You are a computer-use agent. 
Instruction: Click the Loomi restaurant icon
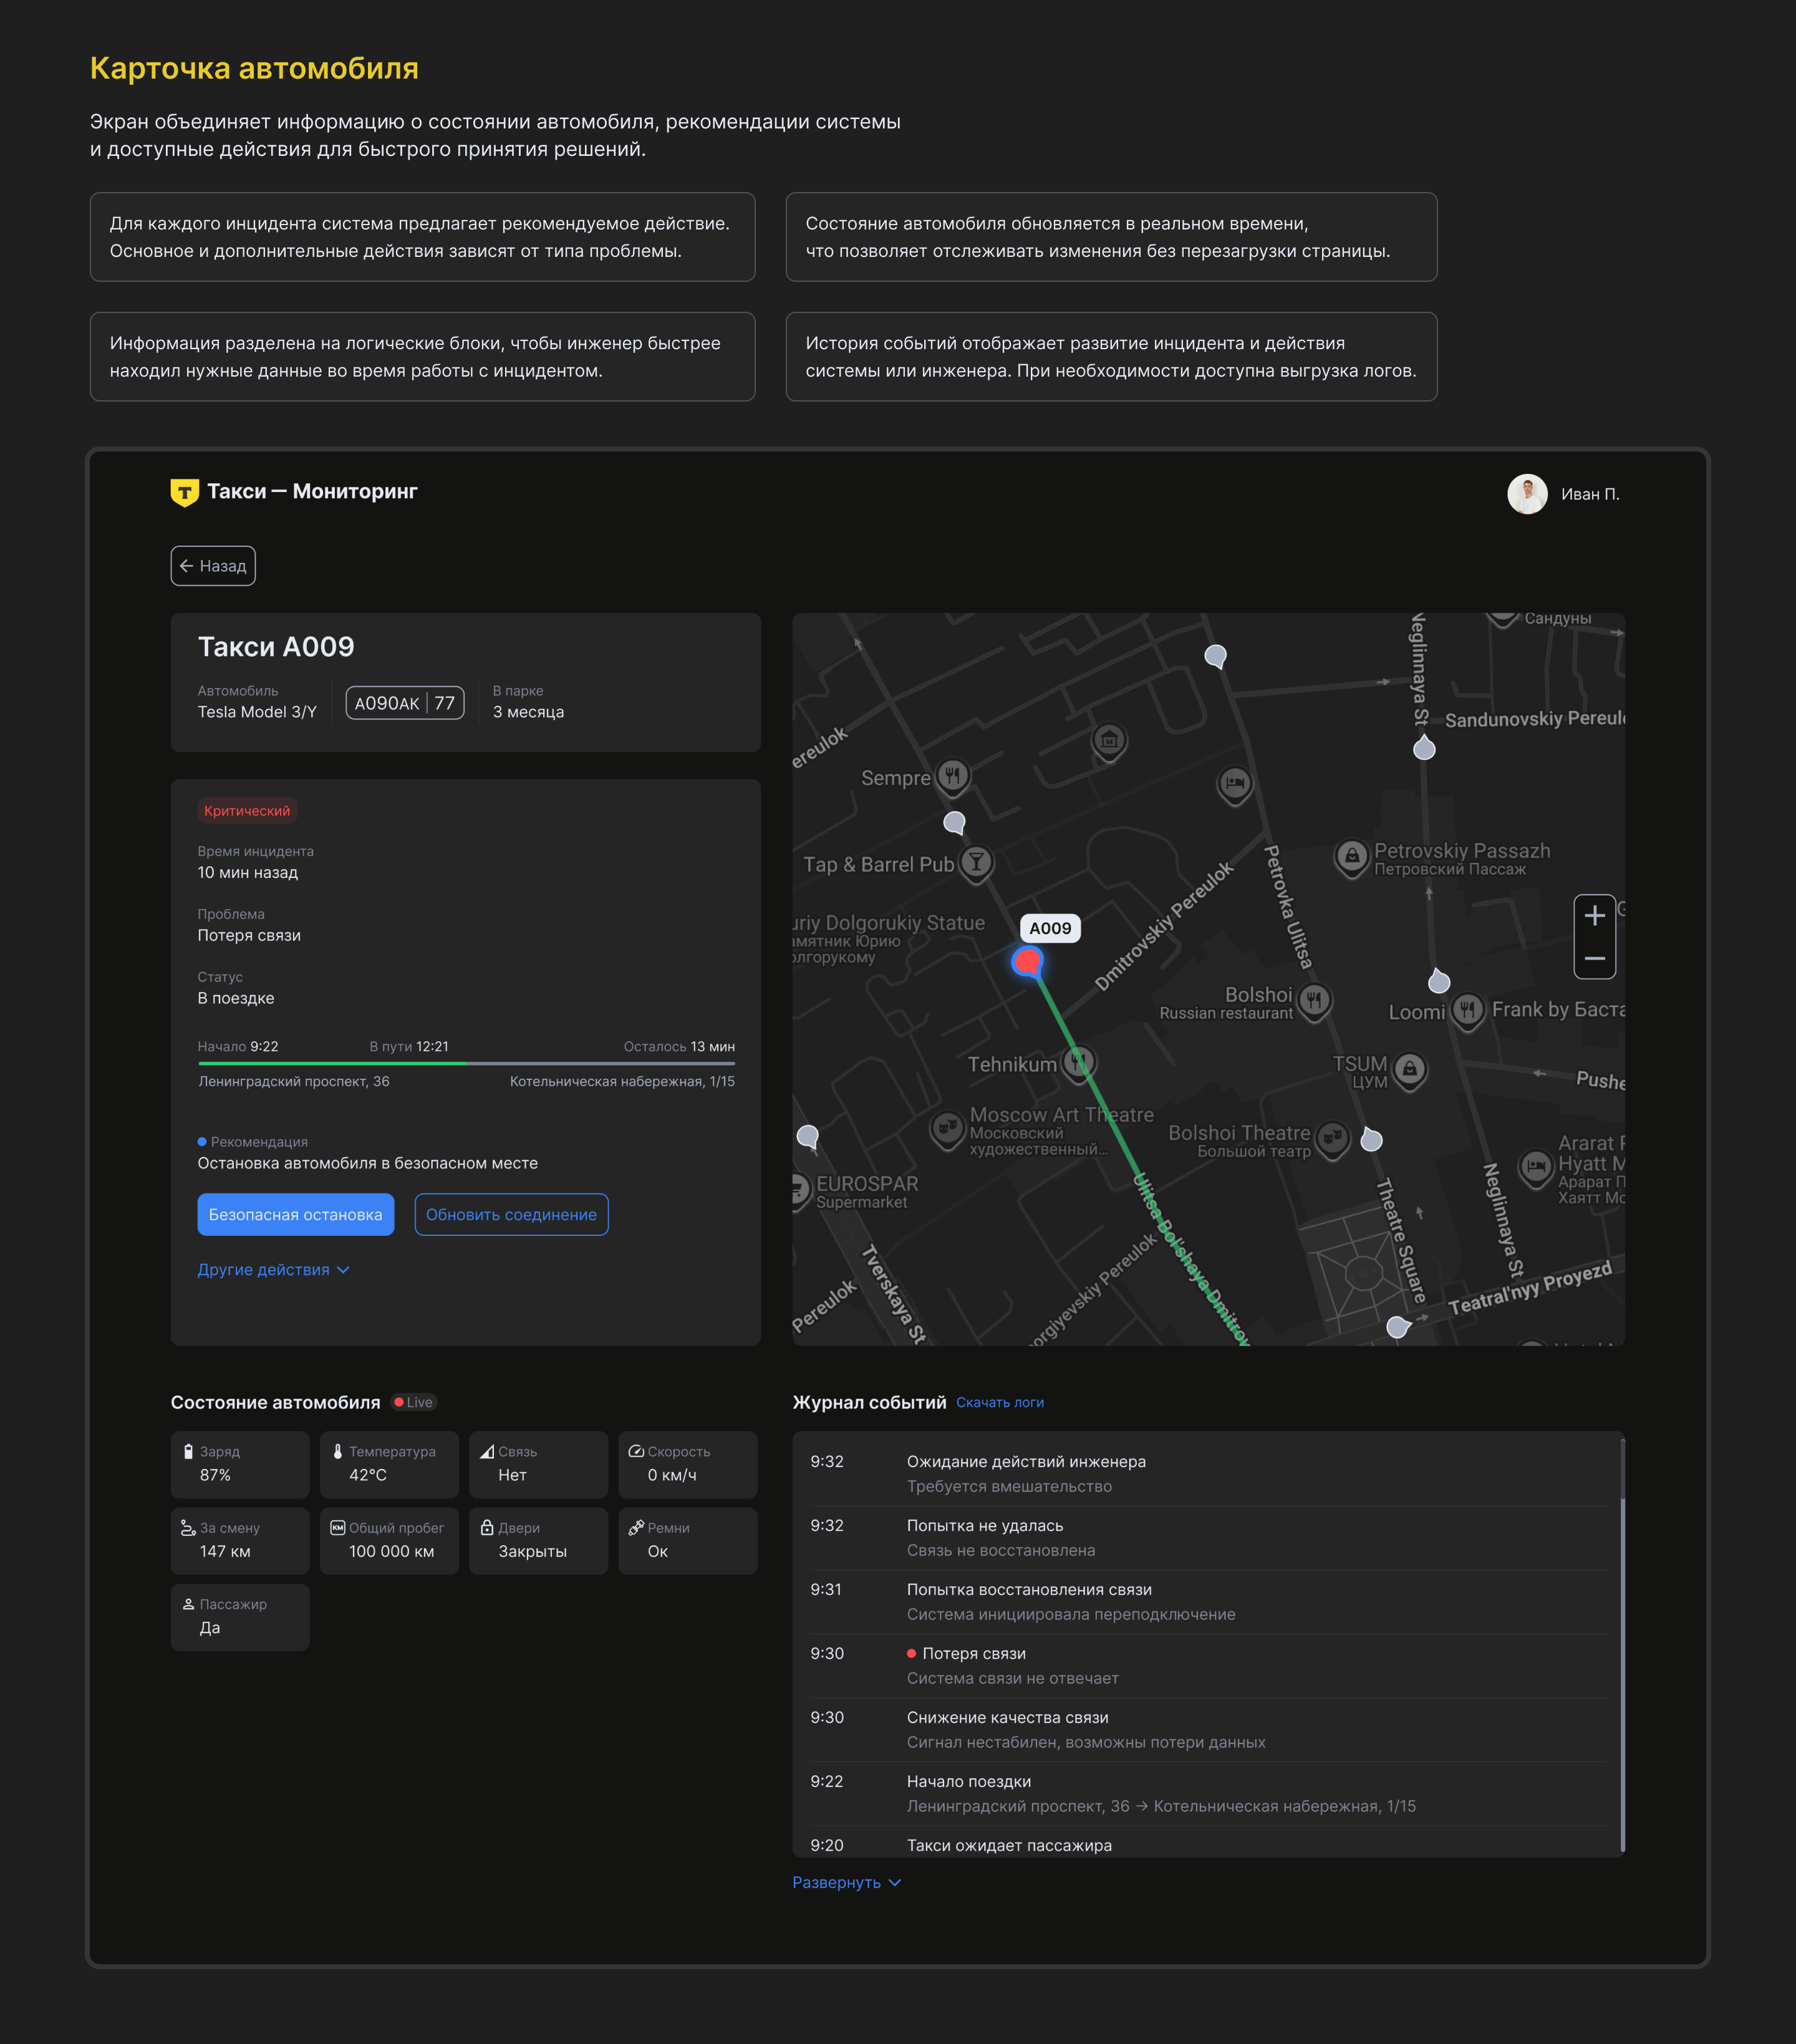(1467, 1010)
